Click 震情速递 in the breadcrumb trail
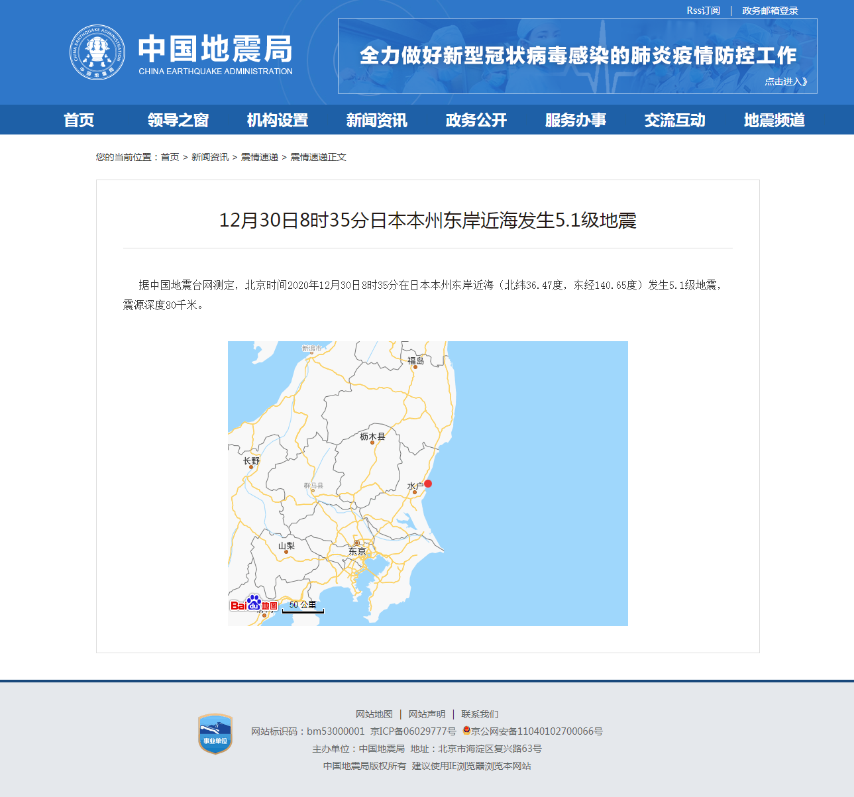 pos(260,157)
